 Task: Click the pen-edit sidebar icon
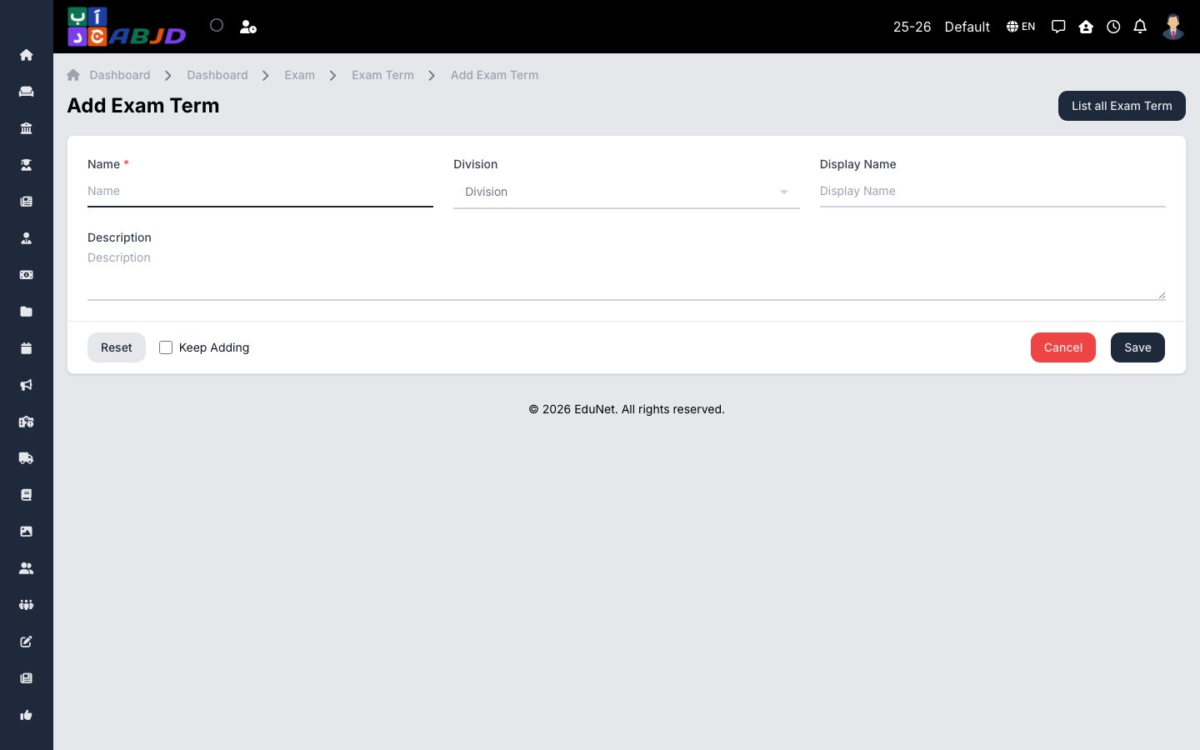click(26, 642)
